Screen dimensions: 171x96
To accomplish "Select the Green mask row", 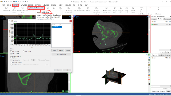I will 161,24.
